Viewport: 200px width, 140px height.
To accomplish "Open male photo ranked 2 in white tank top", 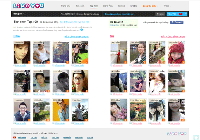I will pyautogui.click(x=41, y=52).
